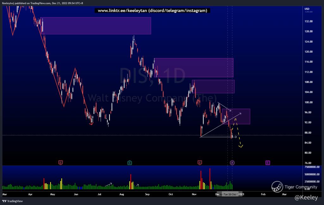Click the Sep label on time axis
The height and width of the screenshot is (205, 324).
tap(147, 194)
